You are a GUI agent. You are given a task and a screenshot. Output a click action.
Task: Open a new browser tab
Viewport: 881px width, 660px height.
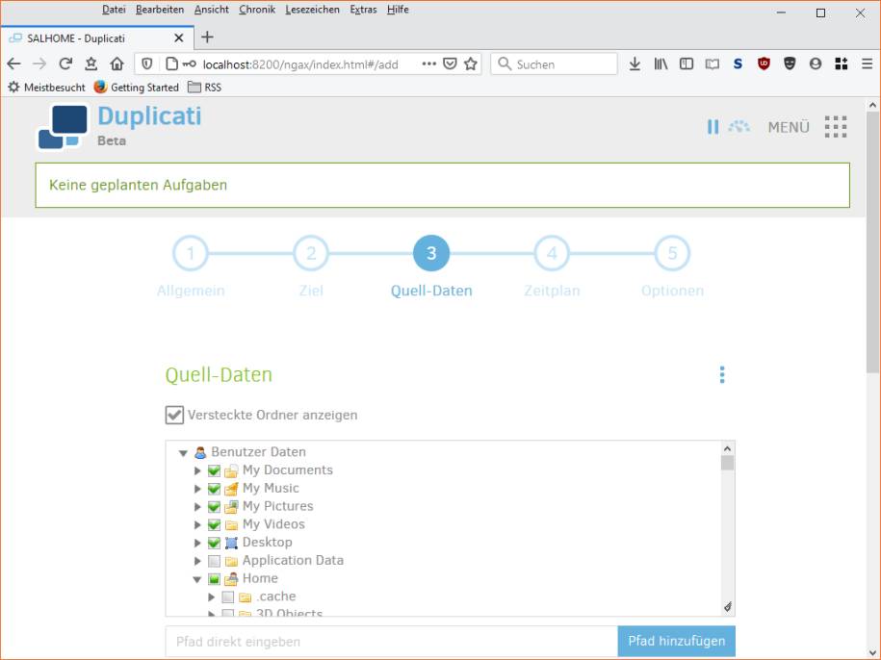[207, 37]
